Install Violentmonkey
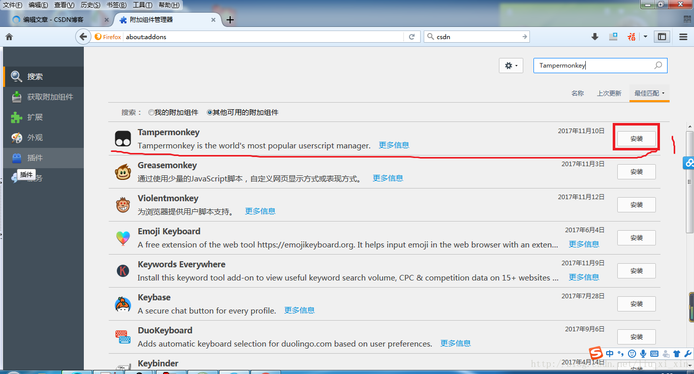Image resolution: width=694 pixels, height=374 pixels. [x=637, y=205]
